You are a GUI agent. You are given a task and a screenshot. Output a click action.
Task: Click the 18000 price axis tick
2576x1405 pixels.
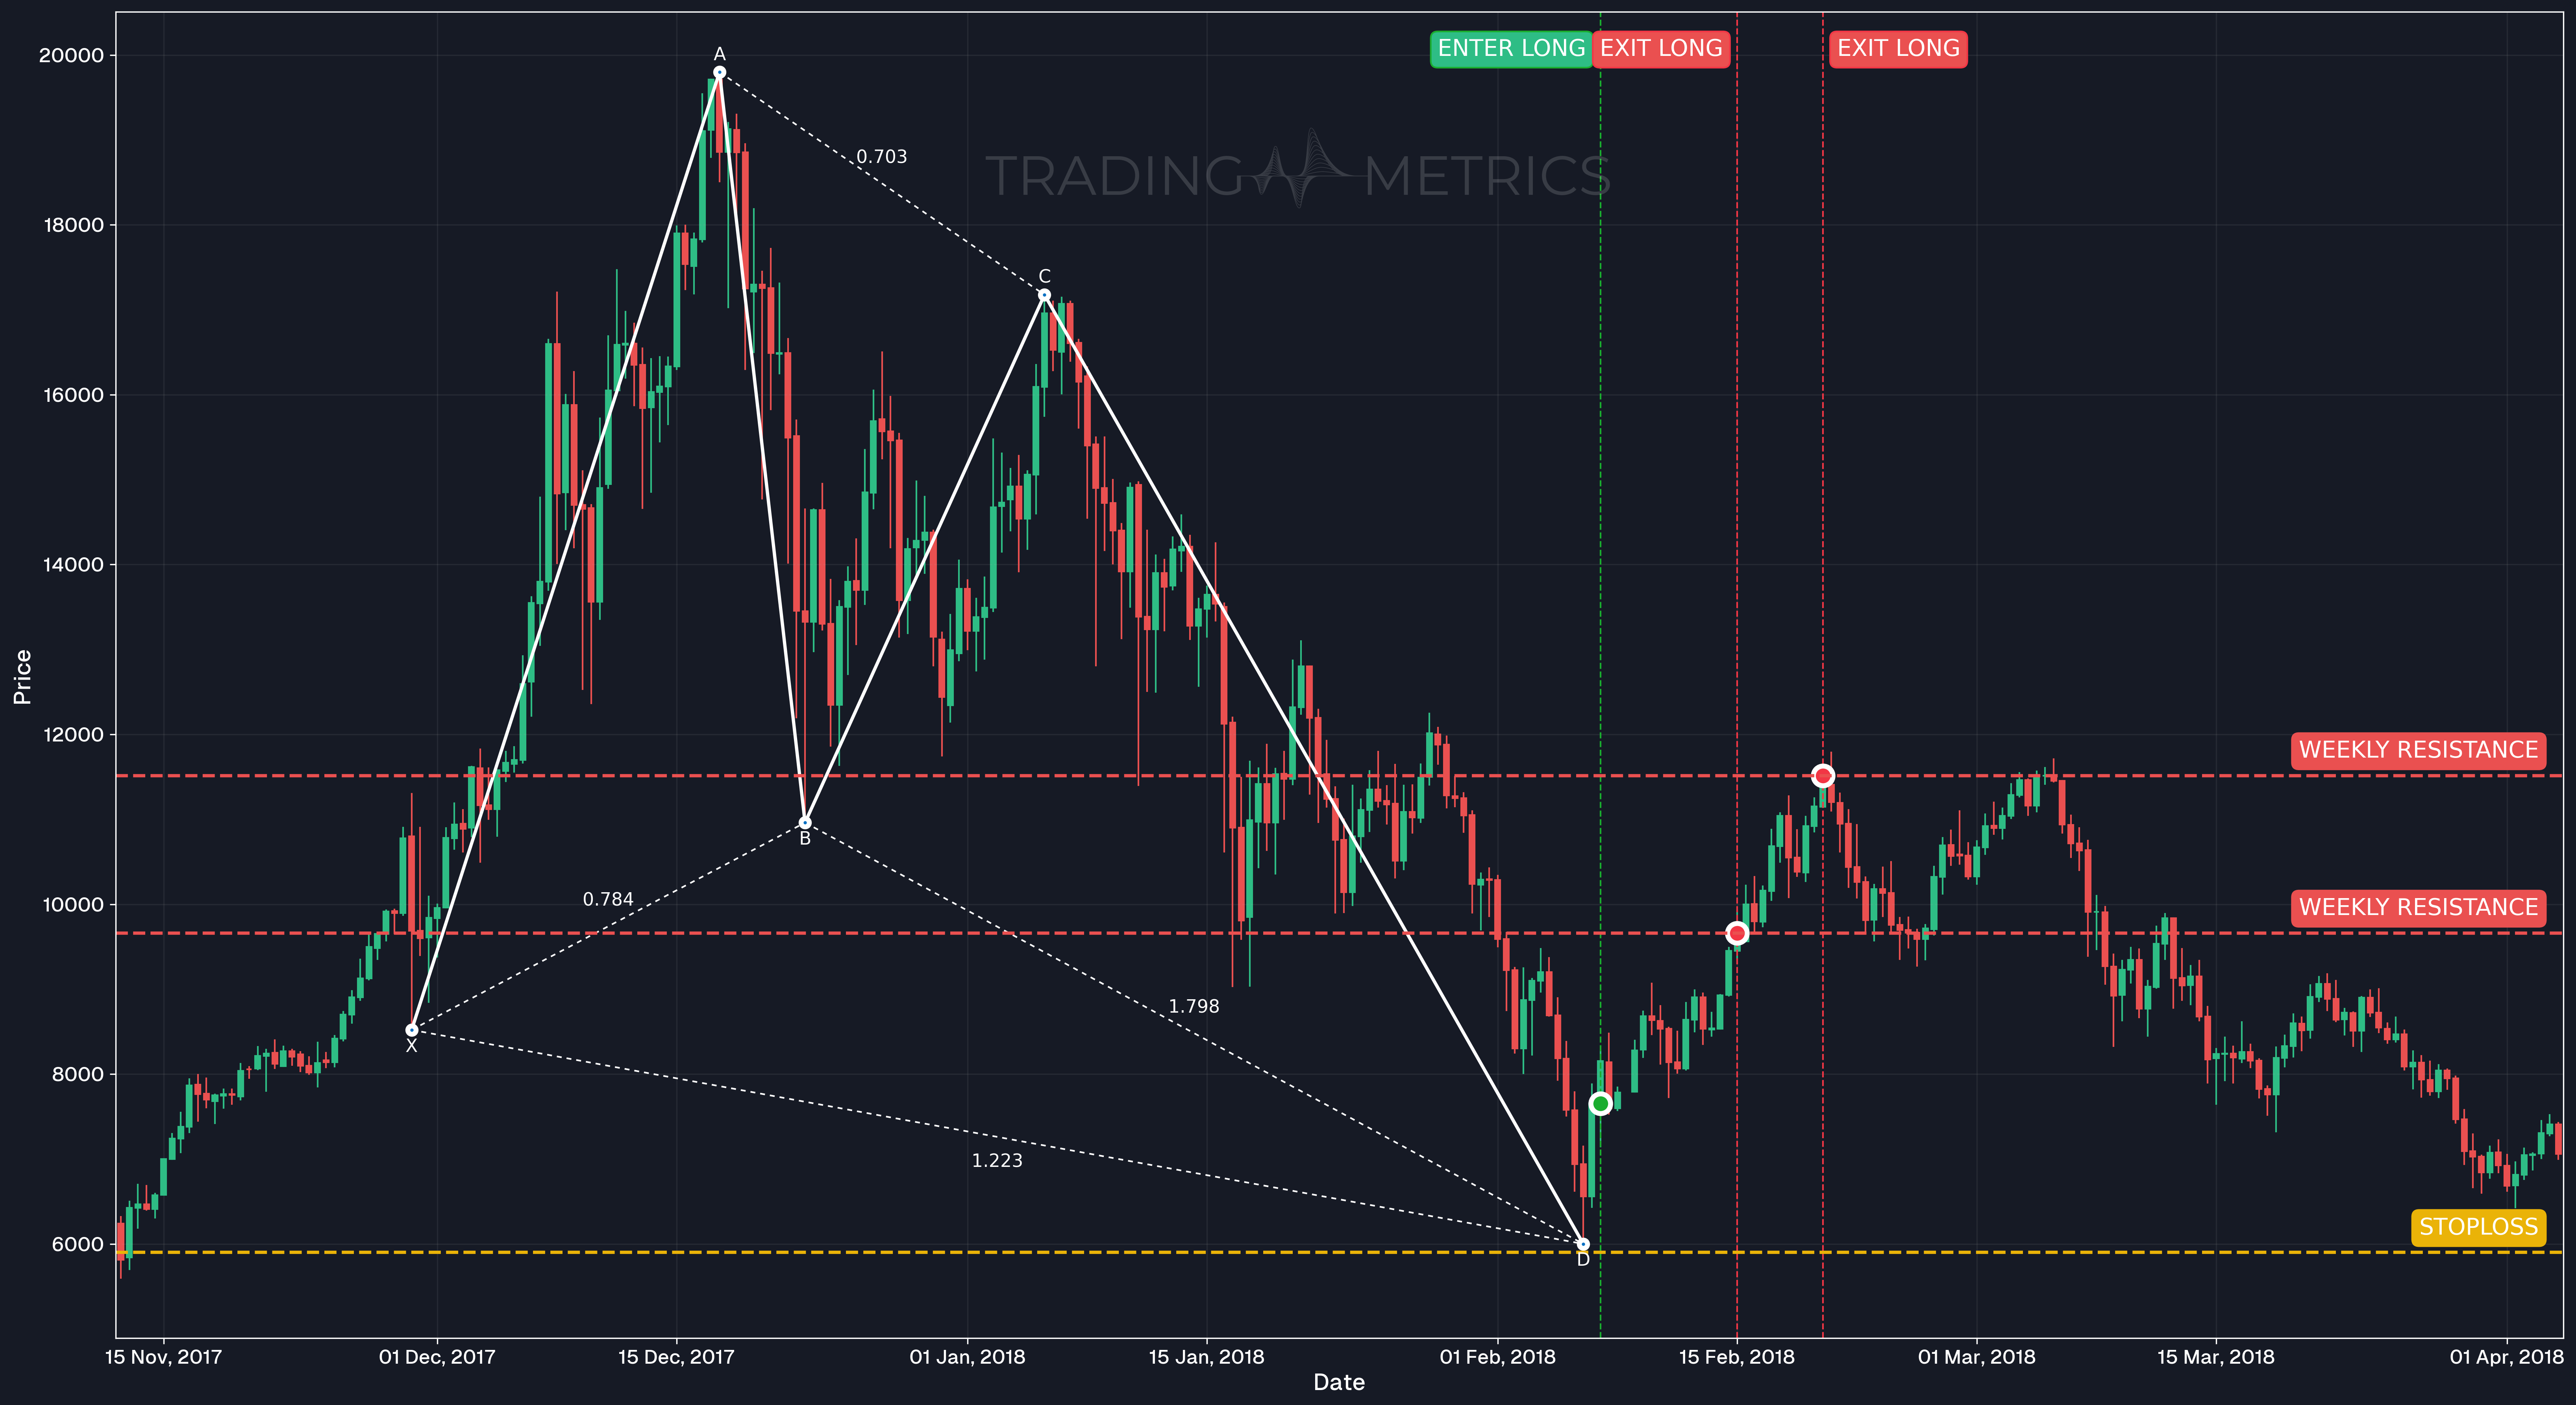click(x=73, y=226)
